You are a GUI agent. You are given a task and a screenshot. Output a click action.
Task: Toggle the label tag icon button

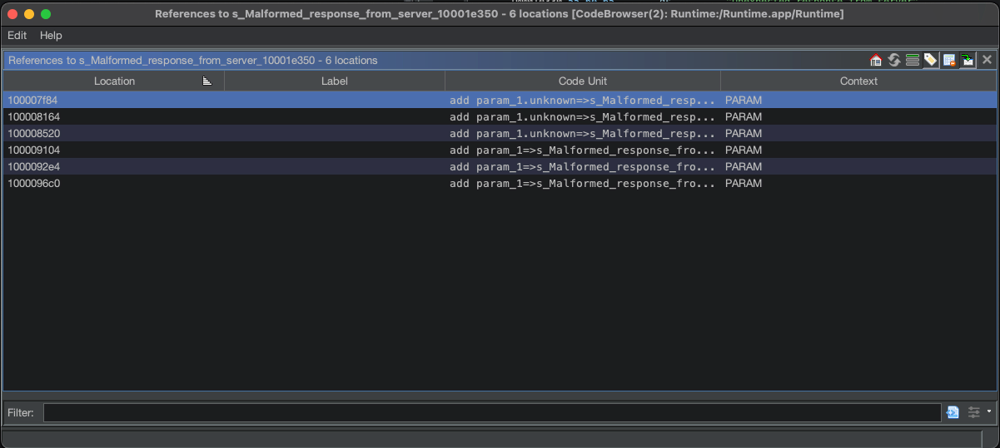coord(930,60)
